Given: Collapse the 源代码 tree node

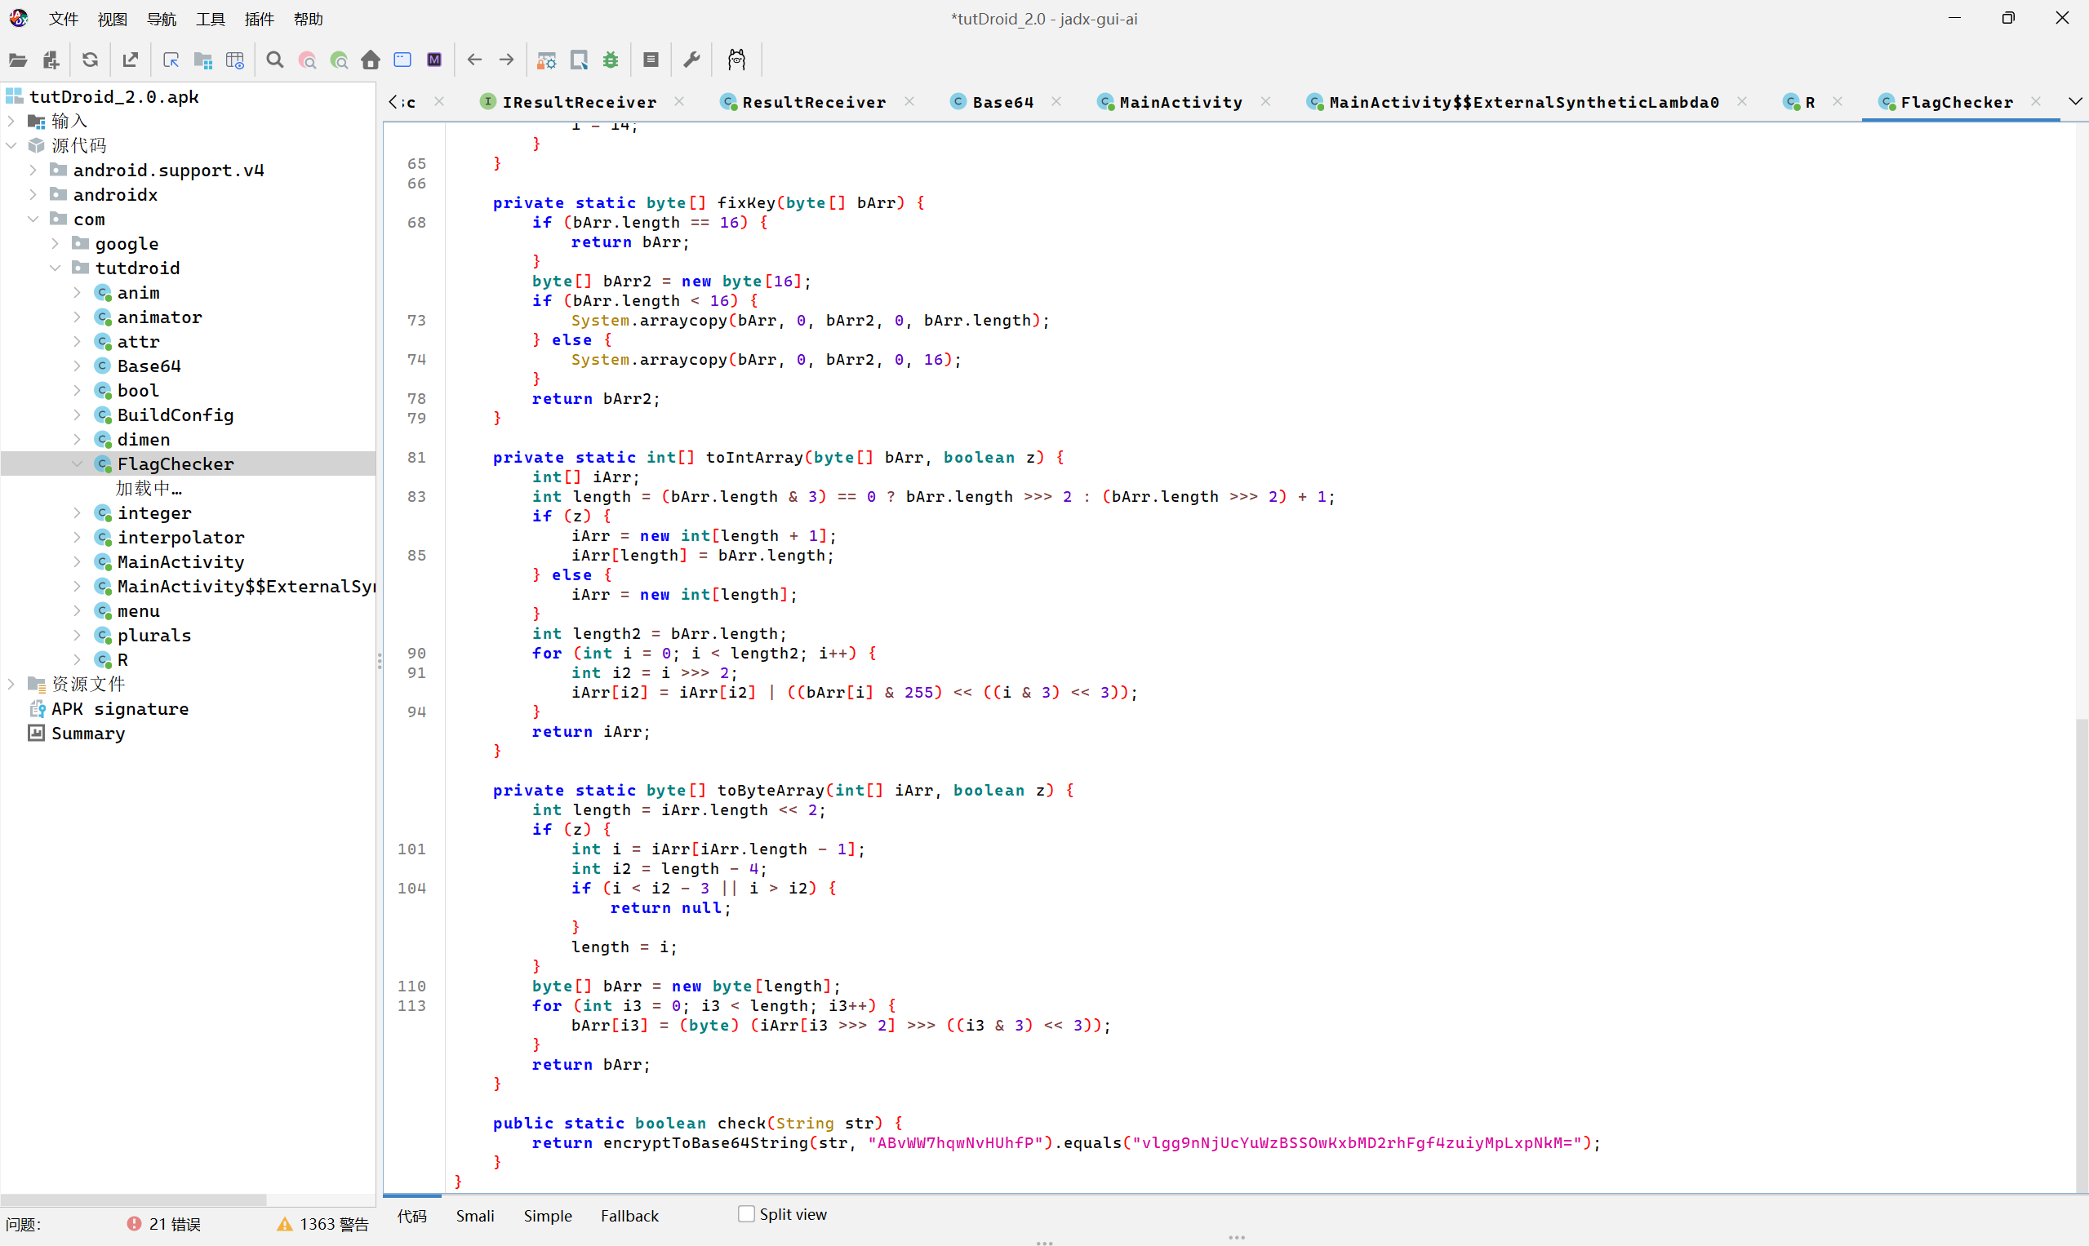Looking at the screenshot, I should pyautogui.click(x=11, y=145).
